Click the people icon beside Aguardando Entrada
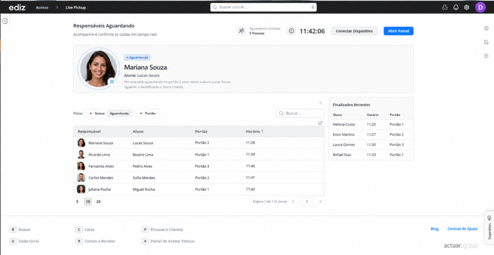 tap(241, 31)
